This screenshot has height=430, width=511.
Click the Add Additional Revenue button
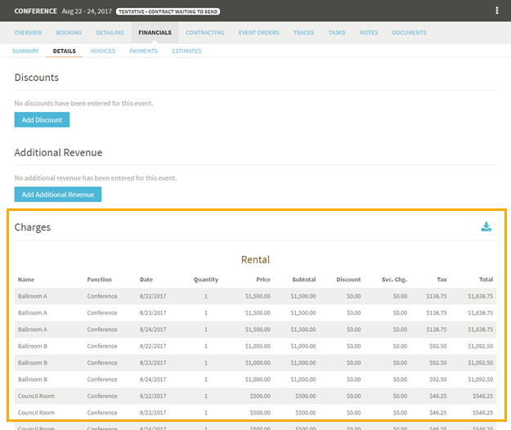[x=57, y=195]
